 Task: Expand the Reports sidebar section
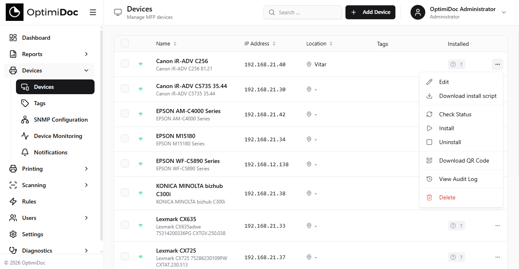49,54
